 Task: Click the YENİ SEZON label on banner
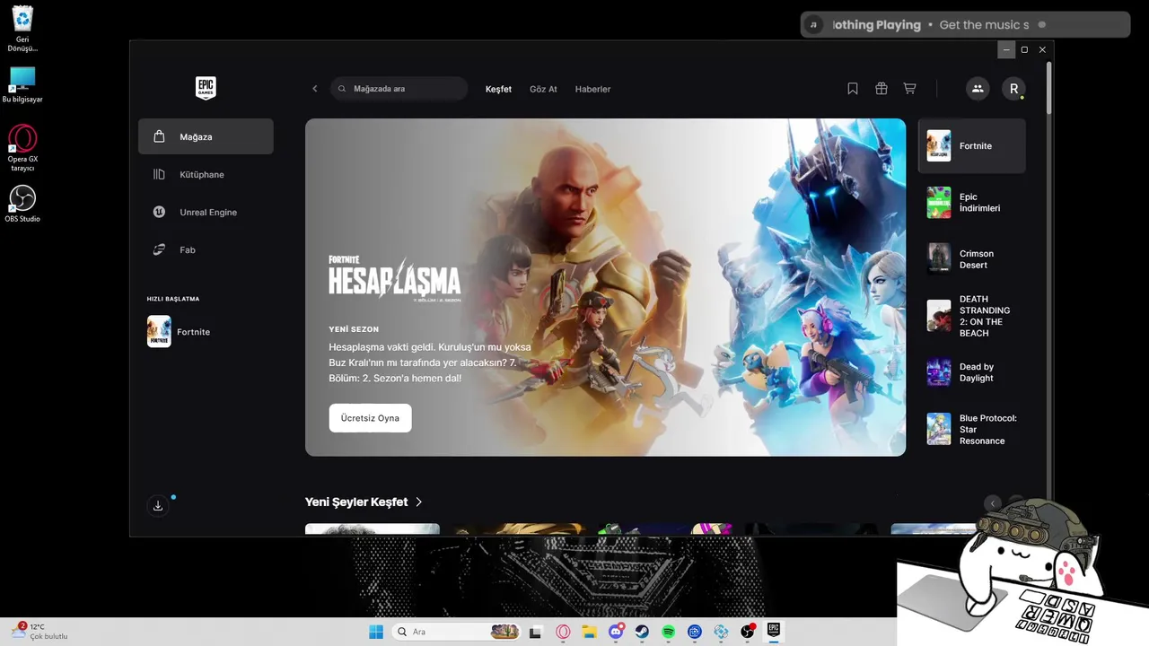354,329
